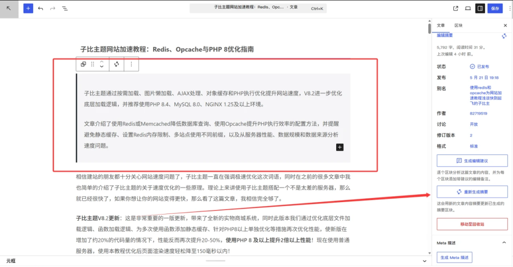Click the bold text 子比主题V8.2更新
The image size is (513, 267).
[99, 218]
